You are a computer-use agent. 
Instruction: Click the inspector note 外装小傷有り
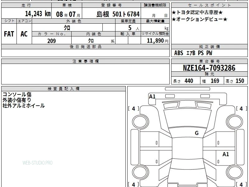pyautogui.click(x=17, y=100)
